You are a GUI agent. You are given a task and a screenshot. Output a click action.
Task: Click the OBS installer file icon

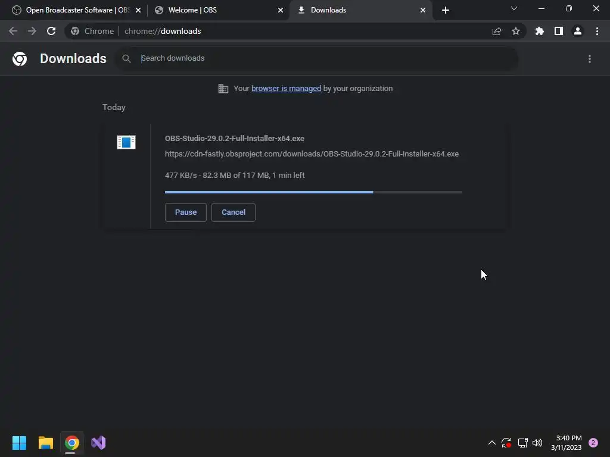tap(126, 142)
